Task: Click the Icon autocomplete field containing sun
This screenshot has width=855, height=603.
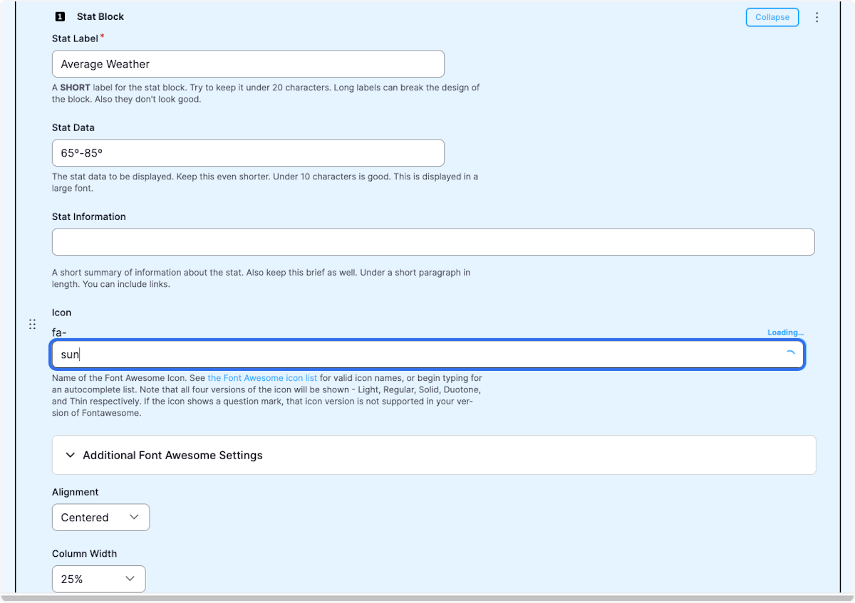Action: [427, 355]
